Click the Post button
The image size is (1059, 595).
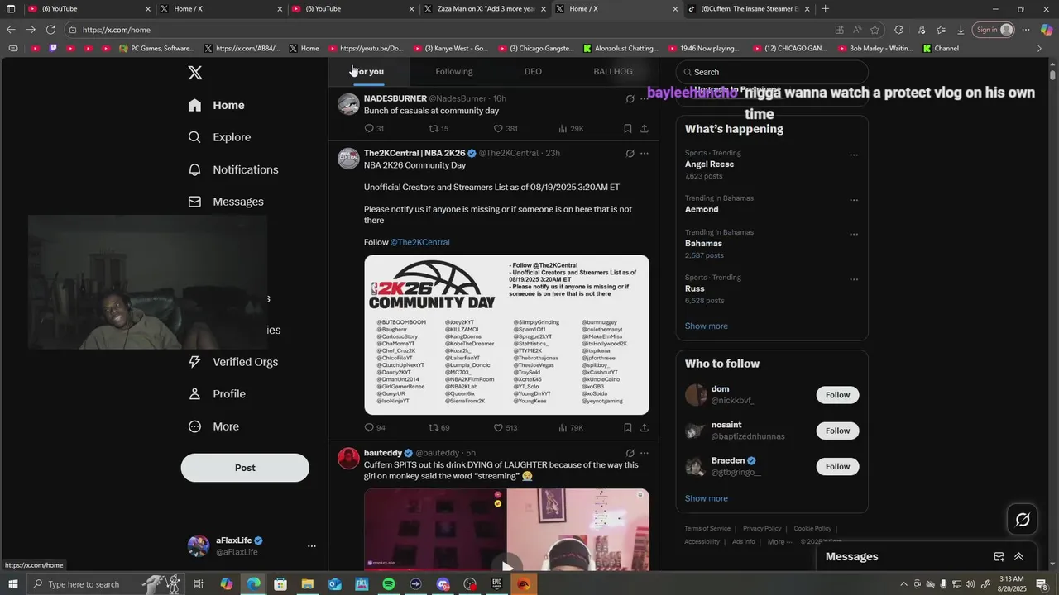click(x=245, y=468)
